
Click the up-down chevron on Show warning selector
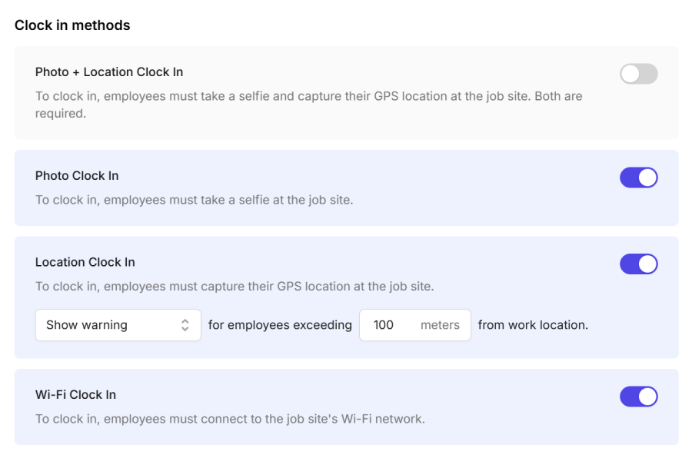coord(185,325)
